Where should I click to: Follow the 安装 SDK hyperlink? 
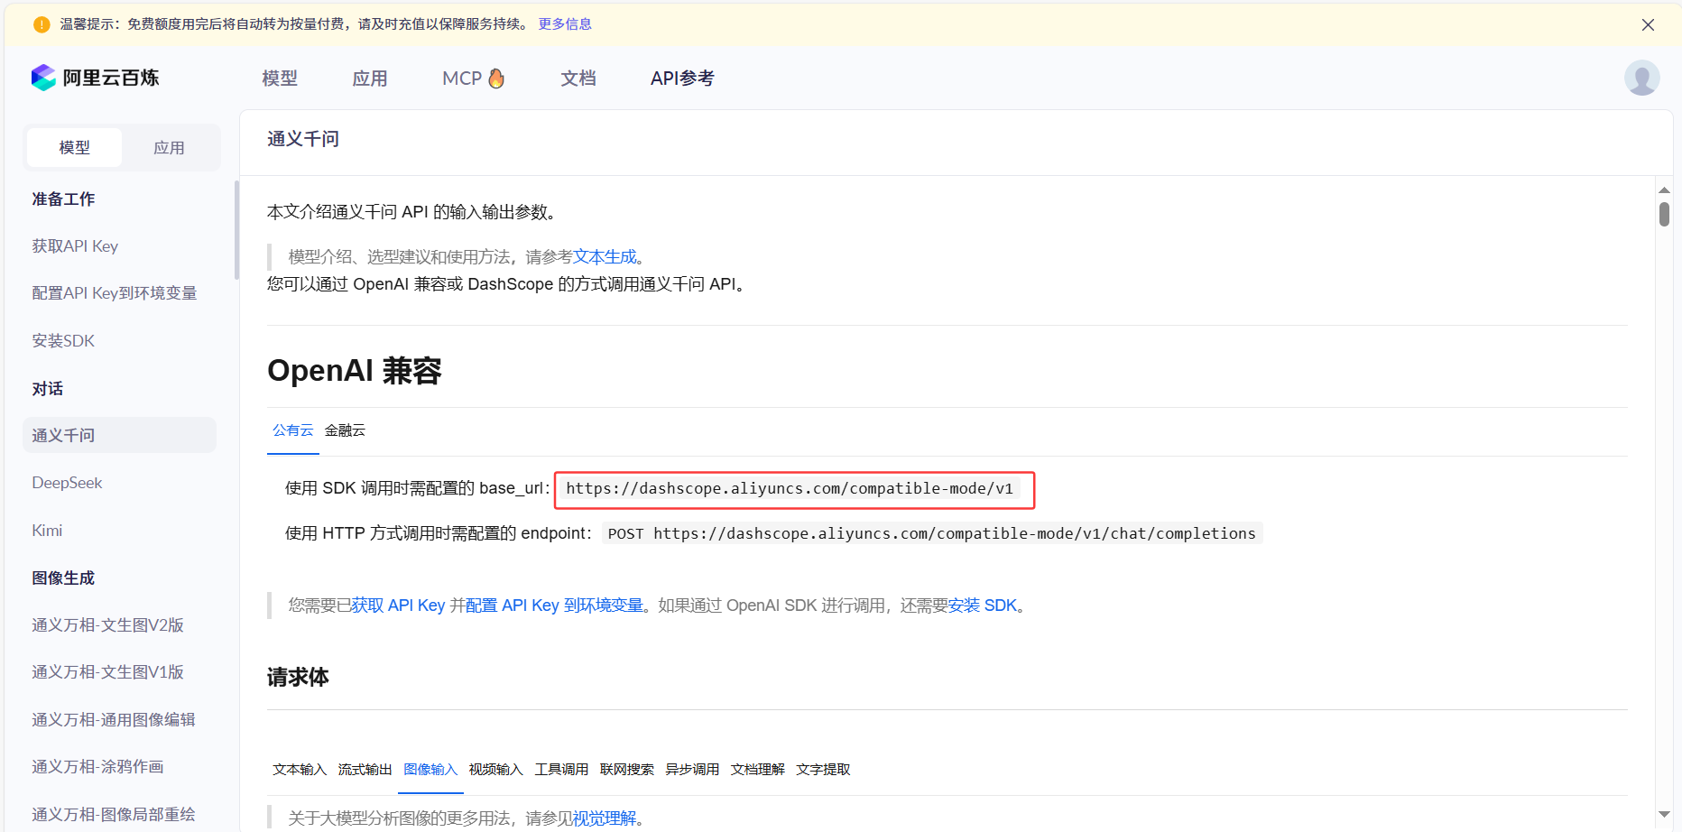click(982, 606)
